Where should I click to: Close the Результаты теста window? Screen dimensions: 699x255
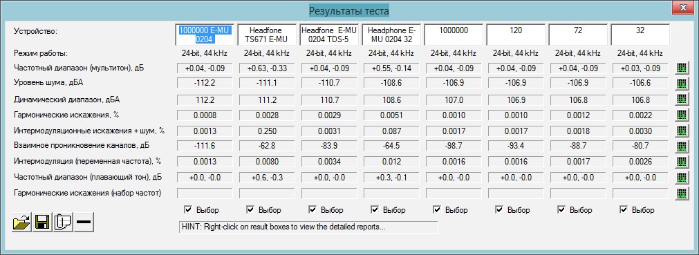click(x=683, y=7)
